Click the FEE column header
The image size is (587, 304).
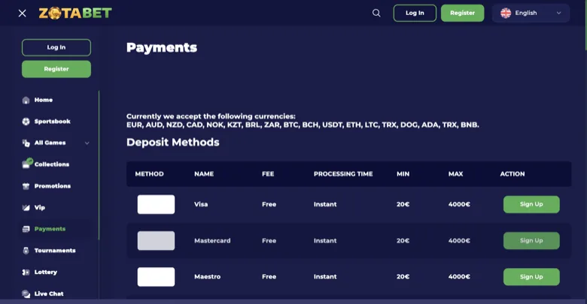[268, 173]
